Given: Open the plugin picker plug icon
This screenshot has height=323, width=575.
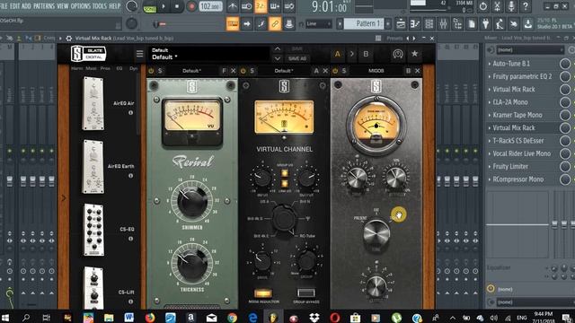Looking at the screenshot, I should click(x=485, y=24).
